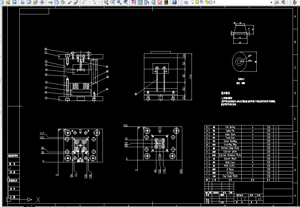Open a drawing file with the Open icon
Screen dimensions: 300x207
coord(8,2)
